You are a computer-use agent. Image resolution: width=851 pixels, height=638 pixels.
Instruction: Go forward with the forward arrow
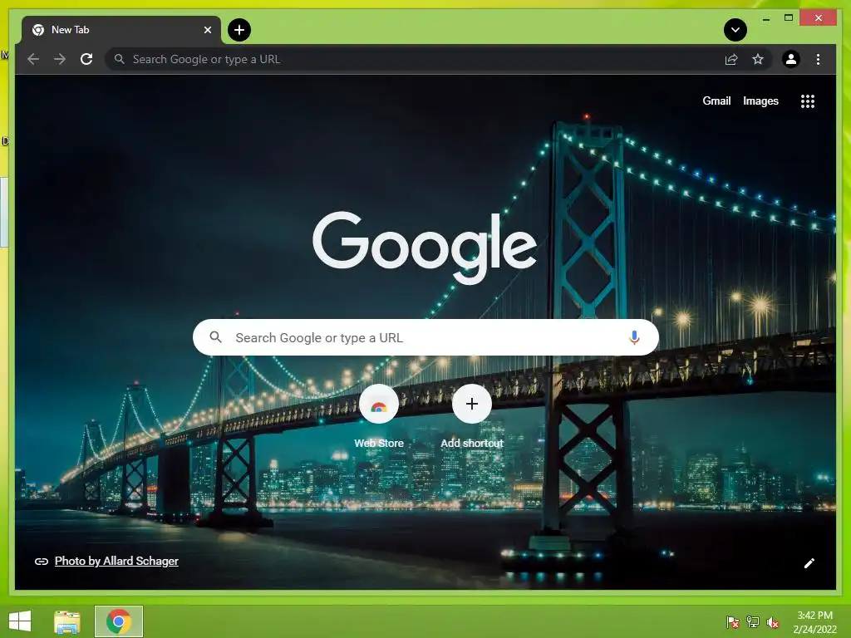pos(60,59)
